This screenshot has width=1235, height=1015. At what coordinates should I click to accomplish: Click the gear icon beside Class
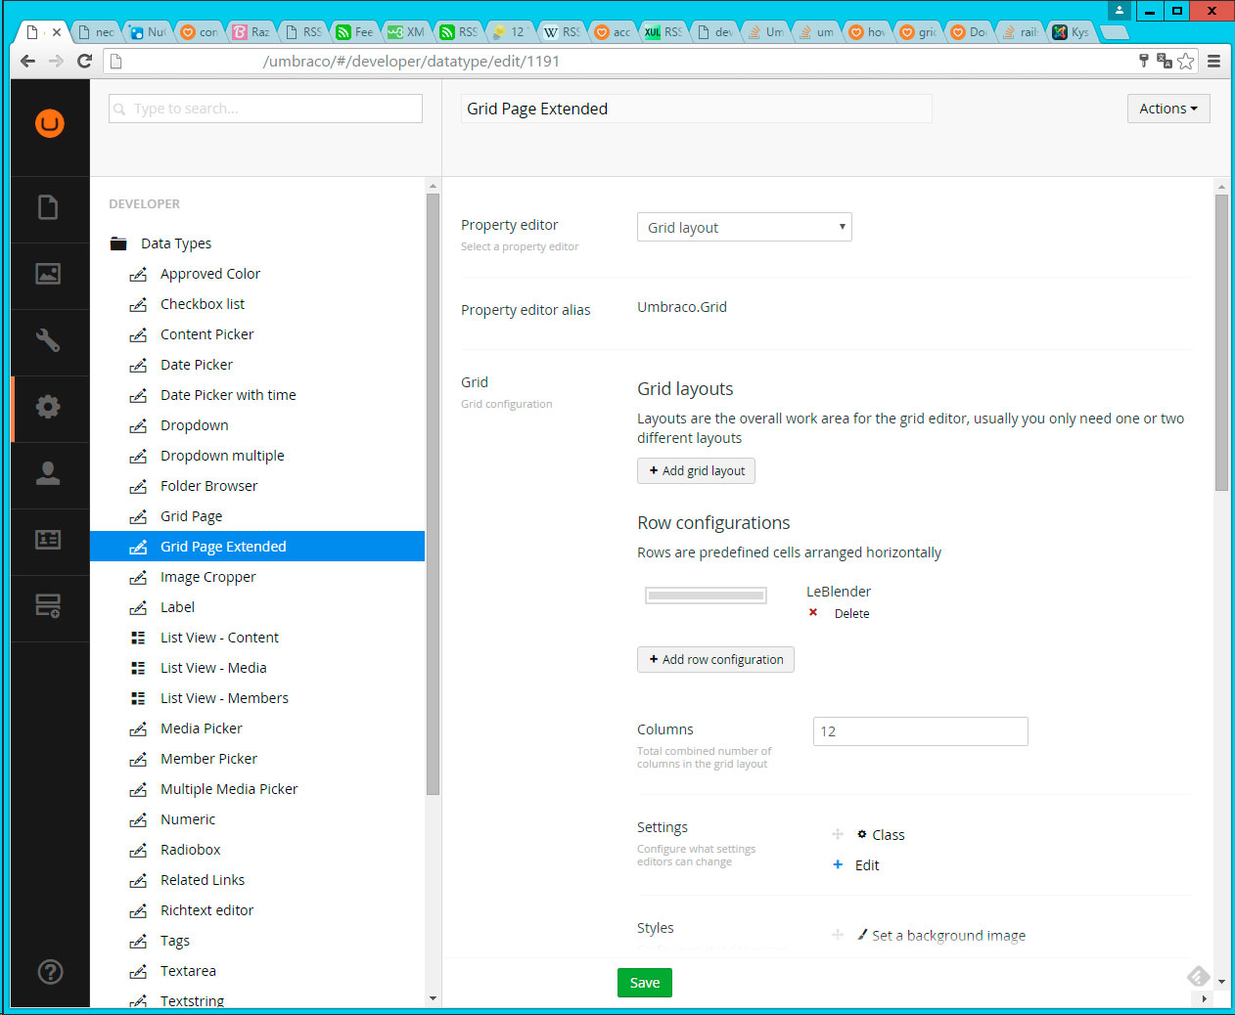pos(862,834)
